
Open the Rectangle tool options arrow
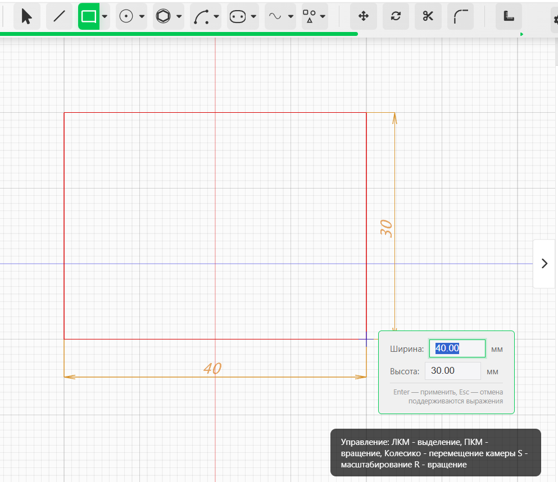[x=105, y=16]
